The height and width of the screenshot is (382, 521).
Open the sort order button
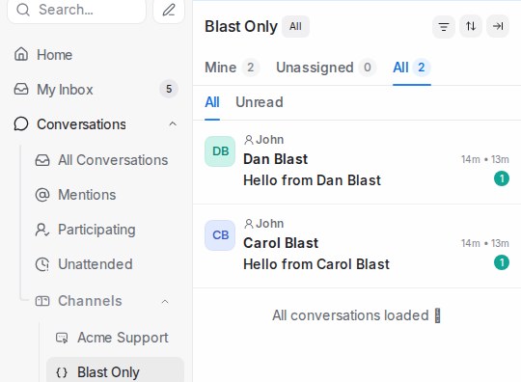(471, 26)
